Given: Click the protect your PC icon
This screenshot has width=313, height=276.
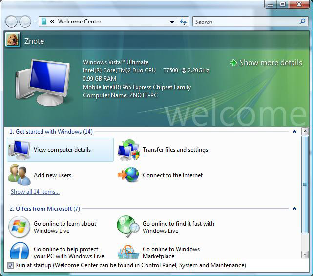Looking at the screenshot, I should click(19, 252).
